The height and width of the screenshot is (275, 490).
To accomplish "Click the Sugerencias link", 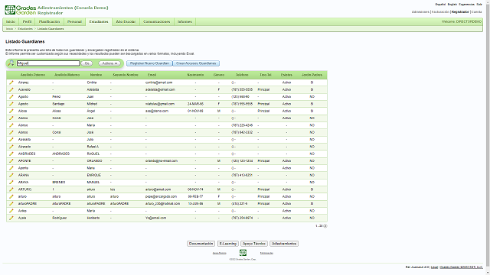I will click(x=466, y=5).
